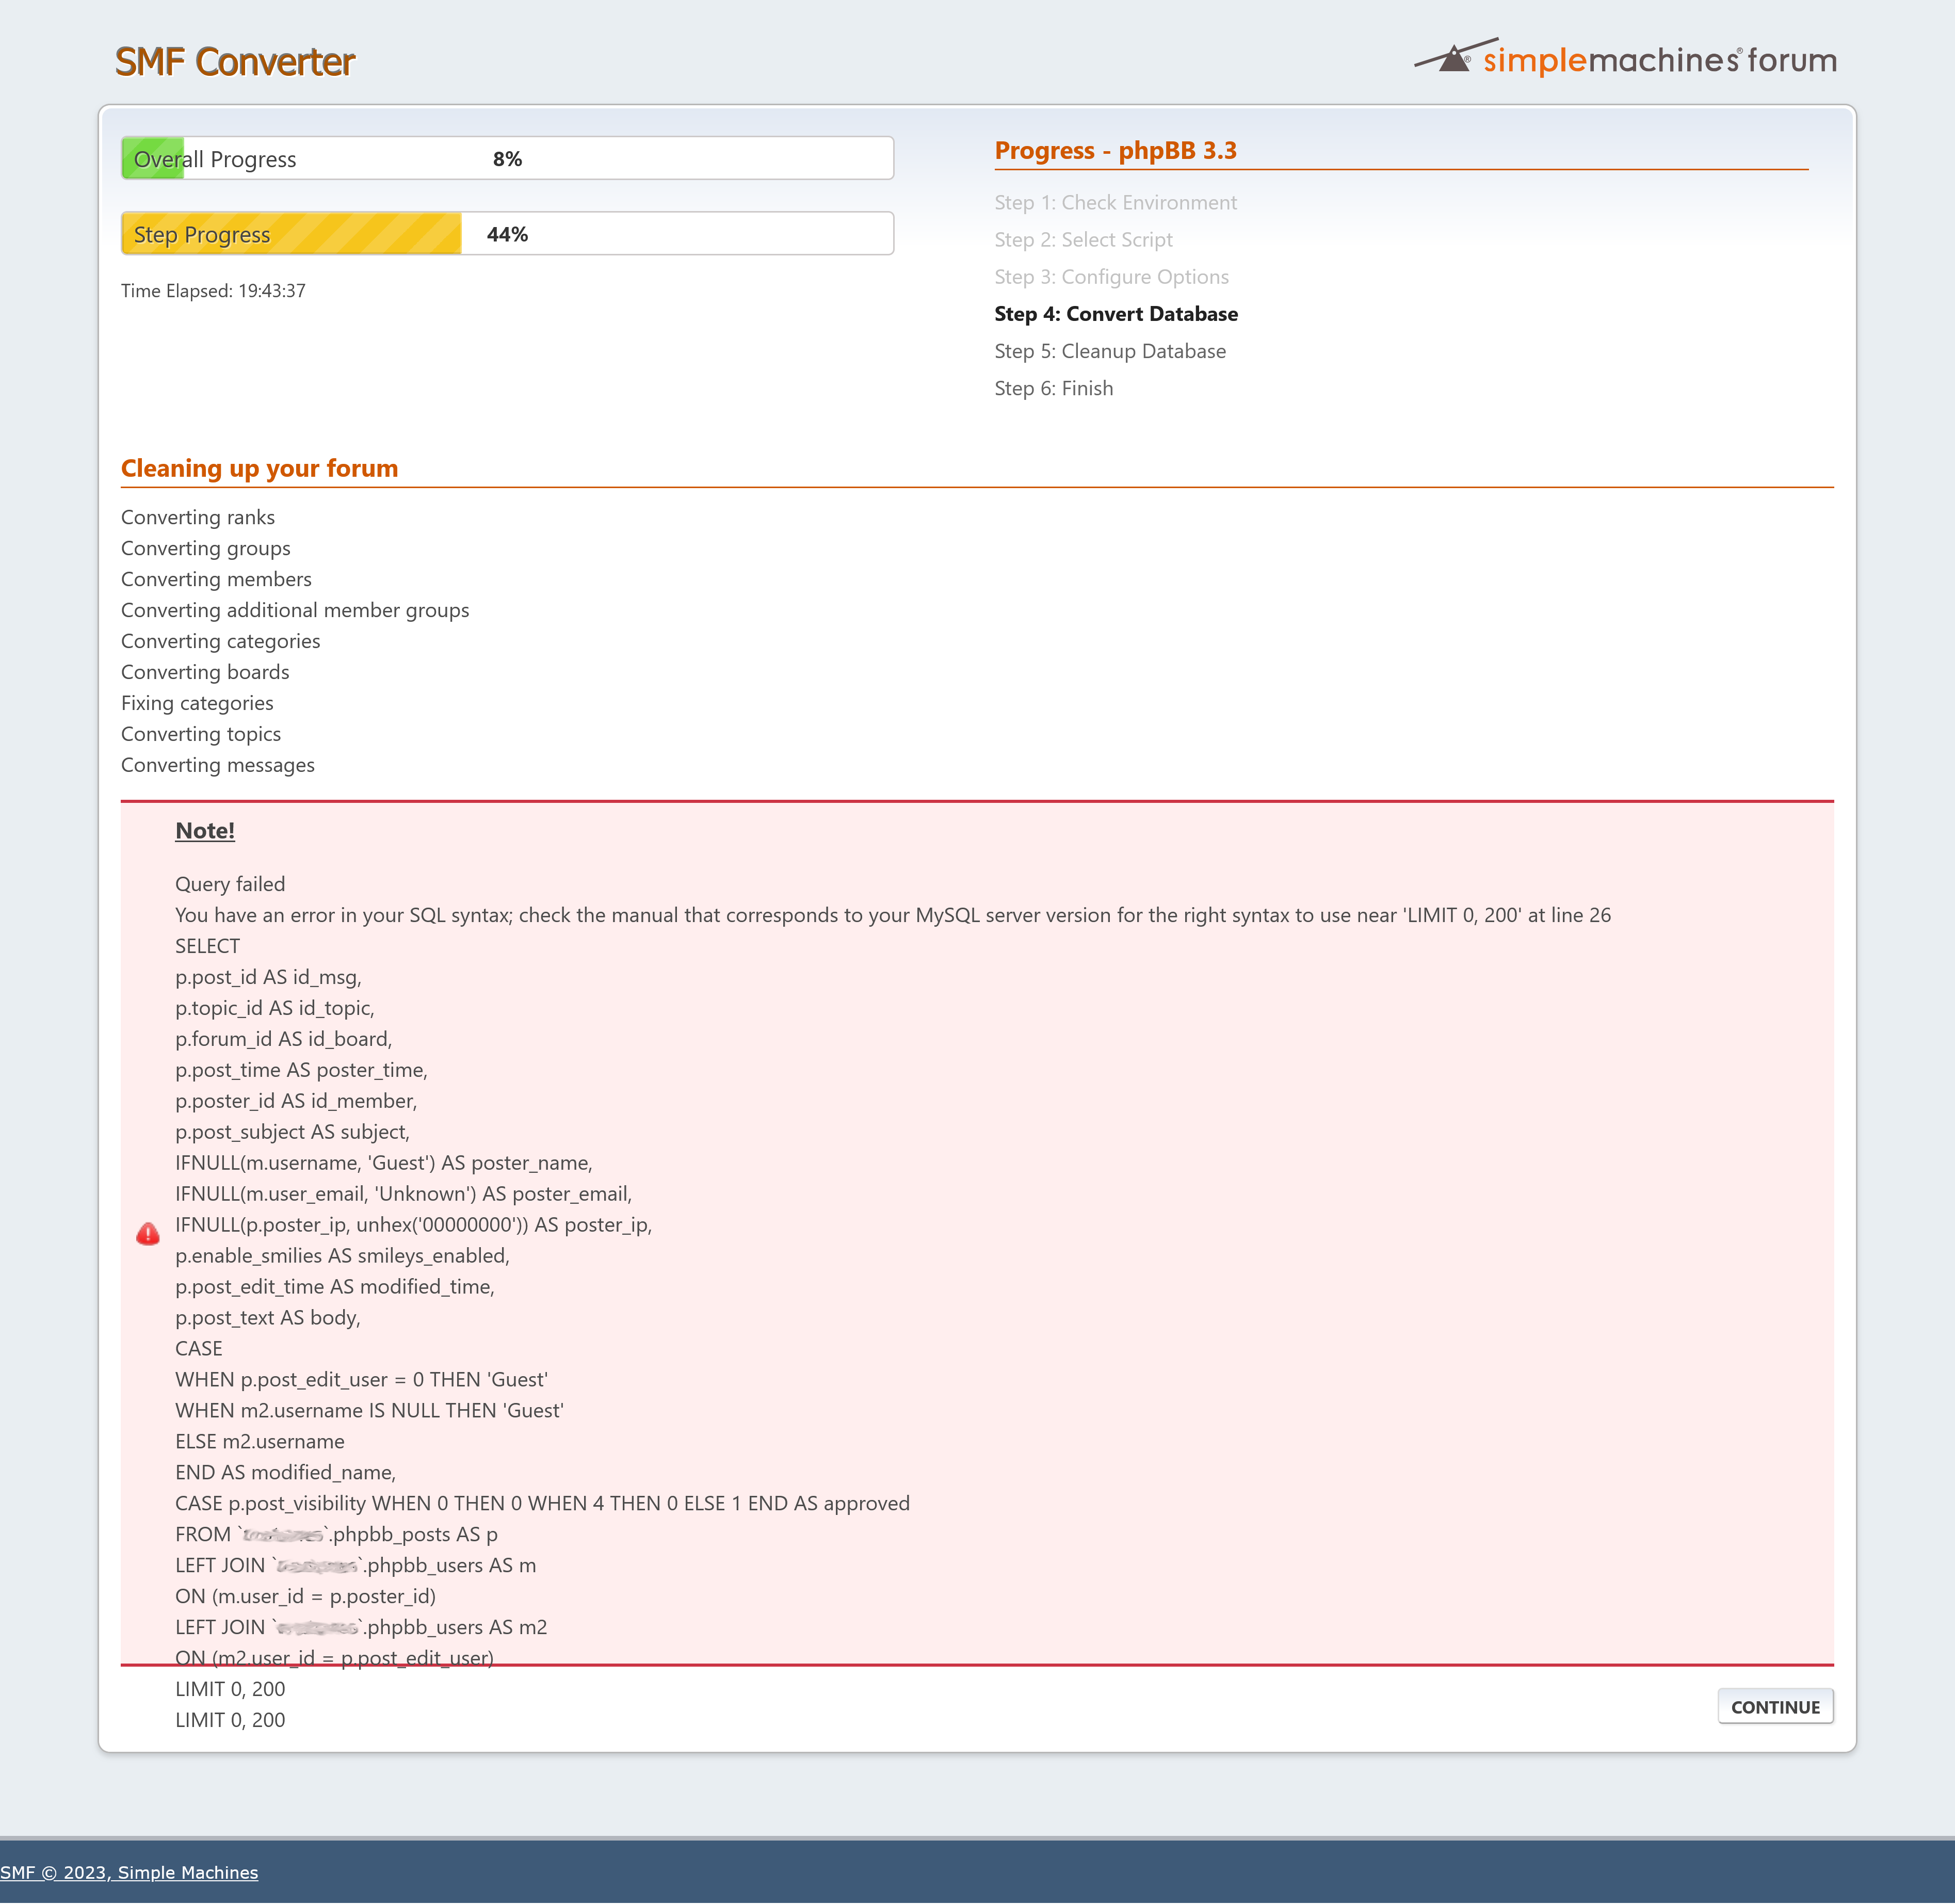
Task: Click the WHEN m2.username IS NULL line
Action: pyautogui.click(x=370, y=1411)
